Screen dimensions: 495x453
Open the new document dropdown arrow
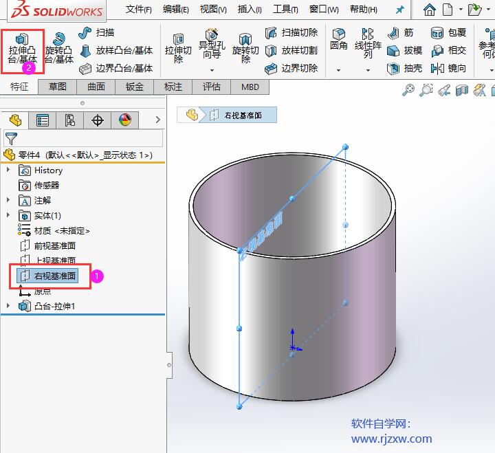(x=461, y=10)
